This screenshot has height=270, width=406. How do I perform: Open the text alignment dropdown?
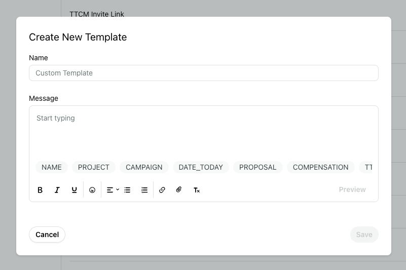click(x=113, y=190)
